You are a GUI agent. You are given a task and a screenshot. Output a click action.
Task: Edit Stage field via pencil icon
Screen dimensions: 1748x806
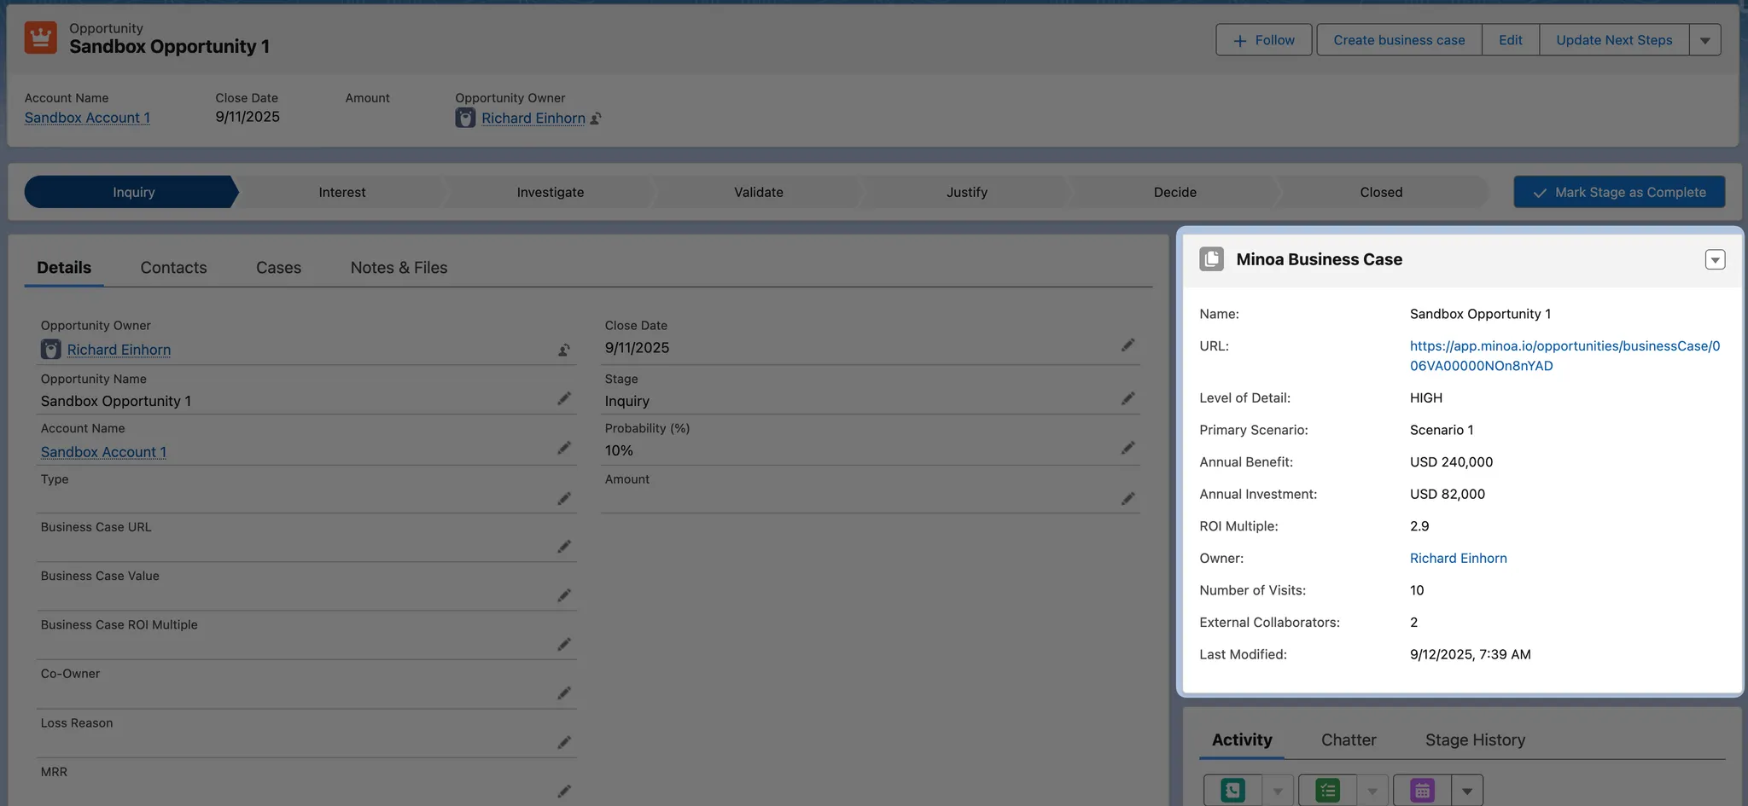(x=1128, y=398)
